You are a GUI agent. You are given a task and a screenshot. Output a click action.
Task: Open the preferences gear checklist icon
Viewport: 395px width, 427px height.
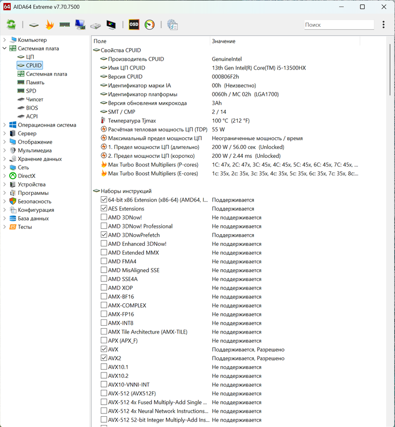coord(172,25)
